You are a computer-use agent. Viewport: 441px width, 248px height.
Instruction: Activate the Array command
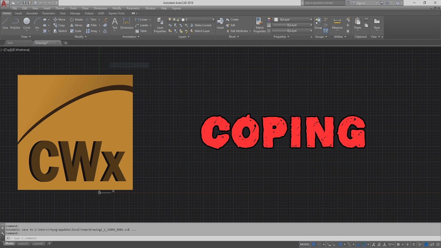coord(92,31)
